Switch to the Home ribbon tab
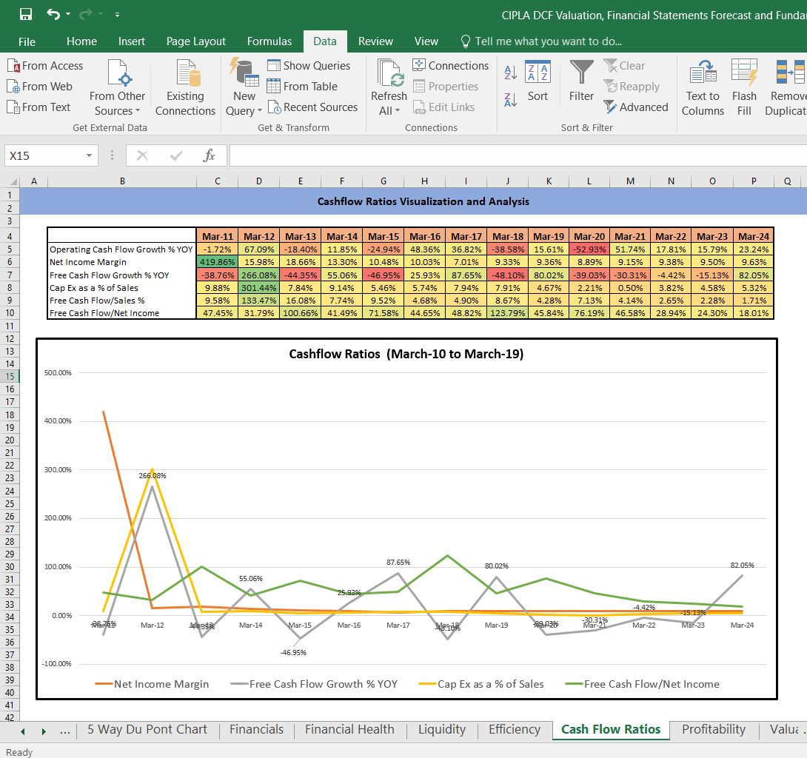This screenshot has width=807, height=758. (x=82, y=41)
